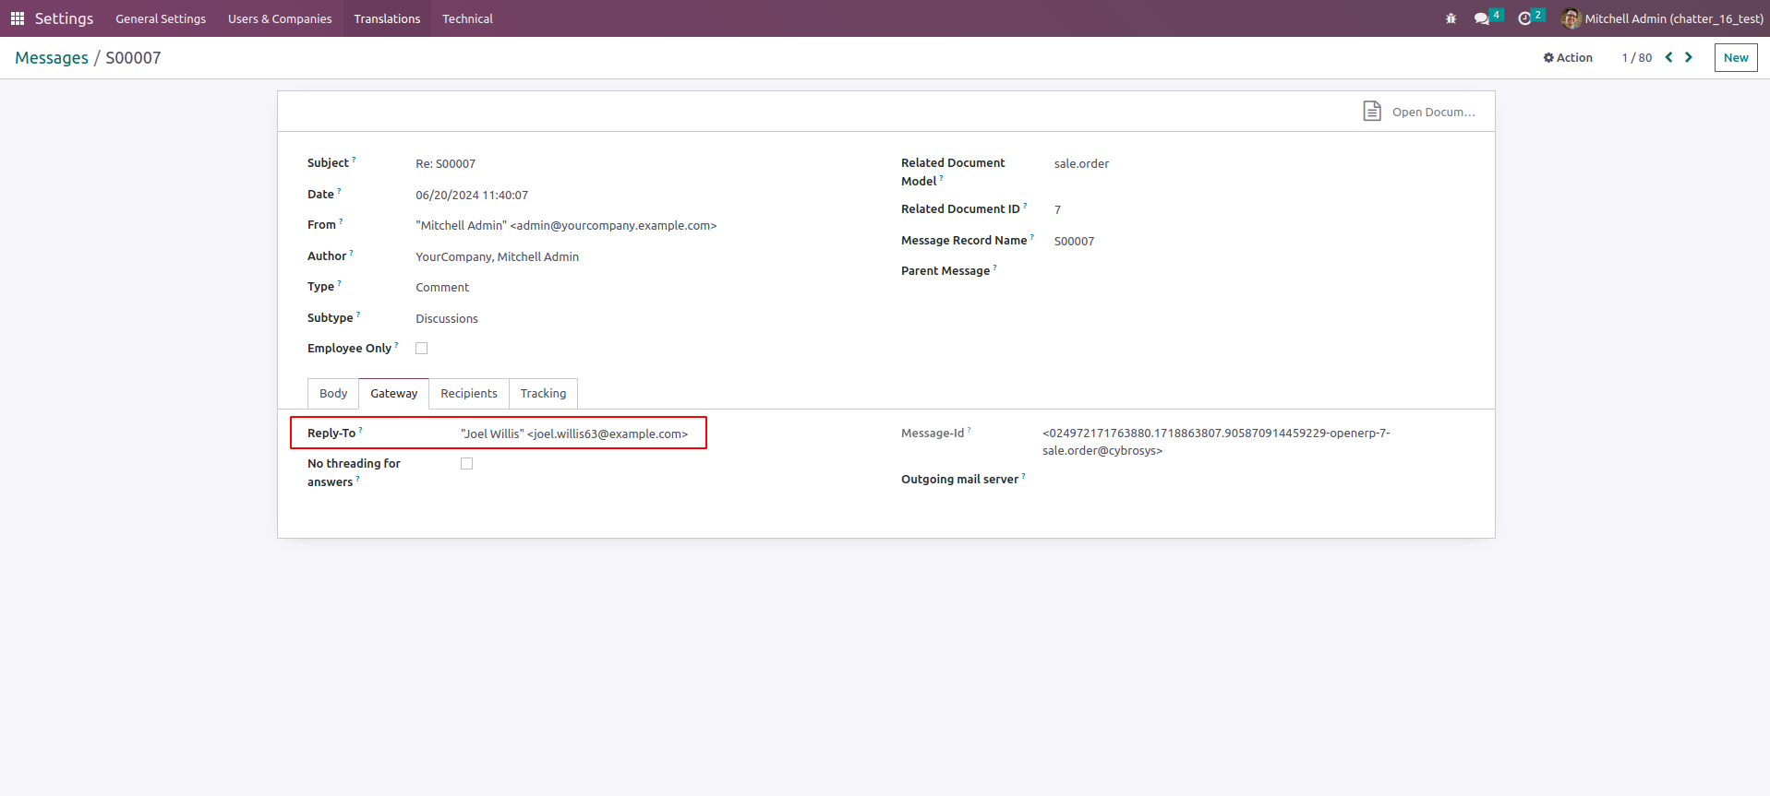
Task: Open Technical menu
Action: tap(467, 18)
